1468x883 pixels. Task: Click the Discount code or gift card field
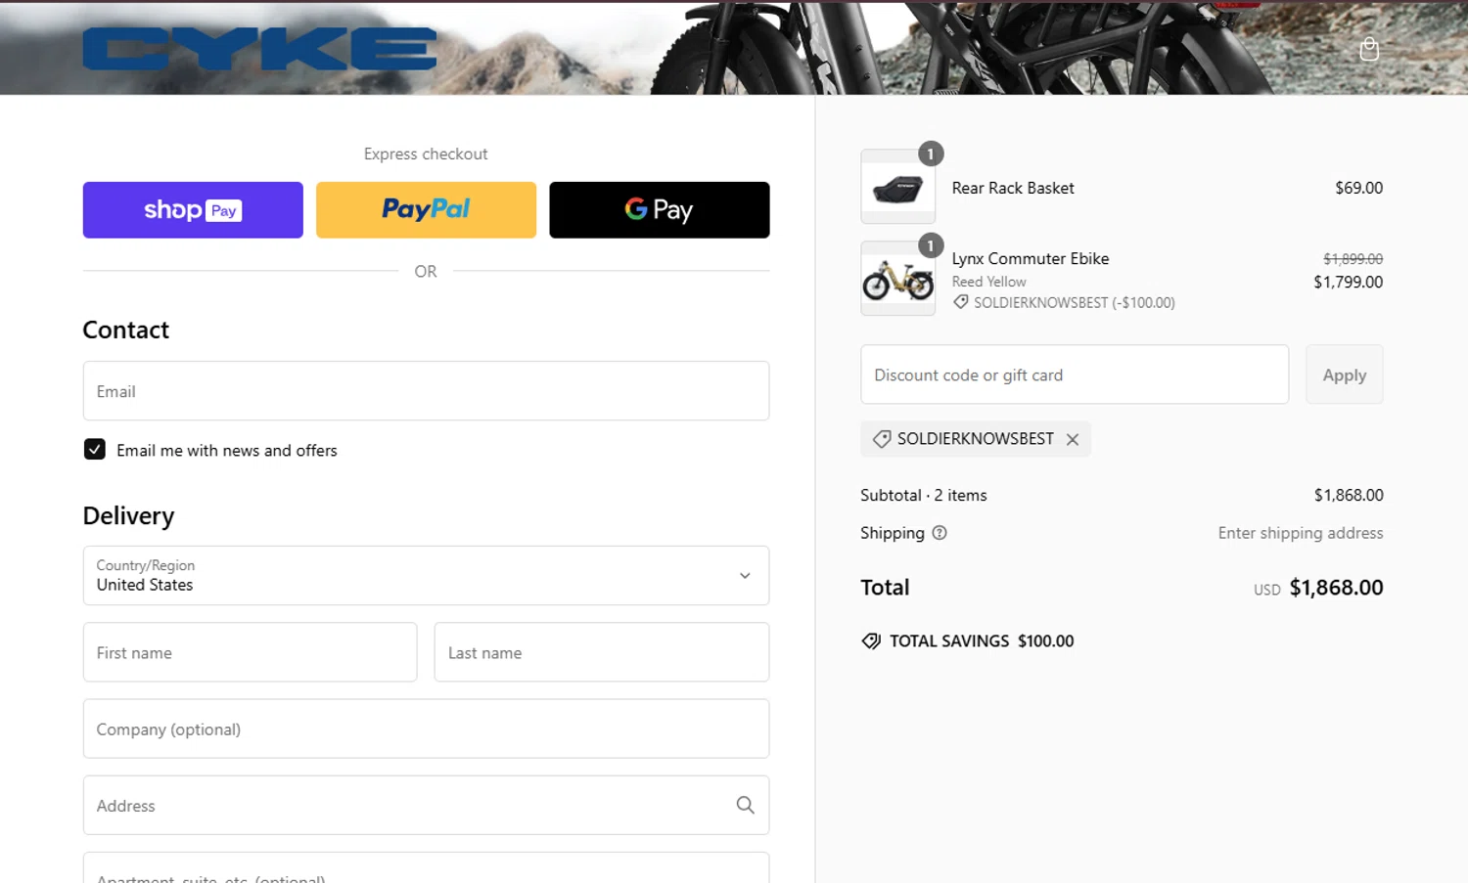click(1075, 375)
